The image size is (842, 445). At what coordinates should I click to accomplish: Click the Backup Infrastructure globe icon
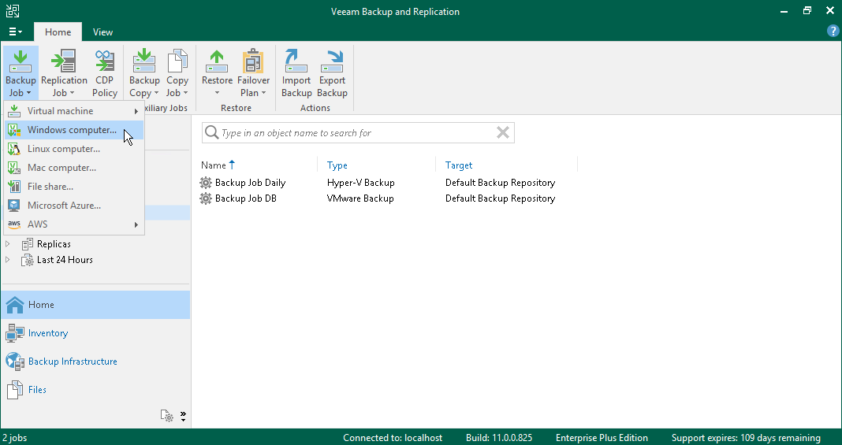14,362
